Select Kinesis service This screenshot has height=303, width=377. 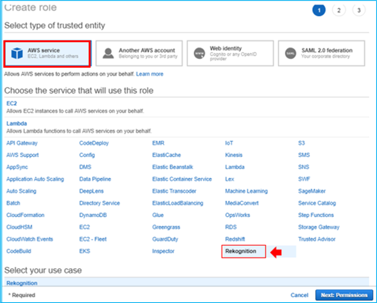tap(234, 155)
